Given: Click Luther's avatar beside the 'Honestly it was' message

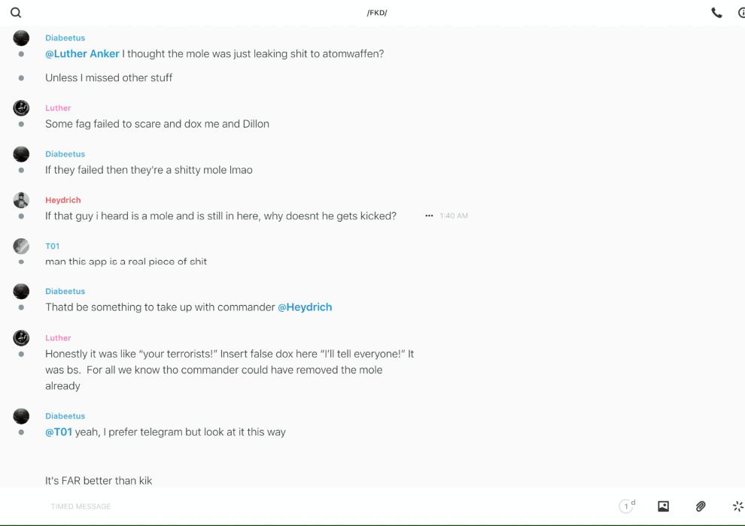Looking at the screenshot, I should coord(21,338).
